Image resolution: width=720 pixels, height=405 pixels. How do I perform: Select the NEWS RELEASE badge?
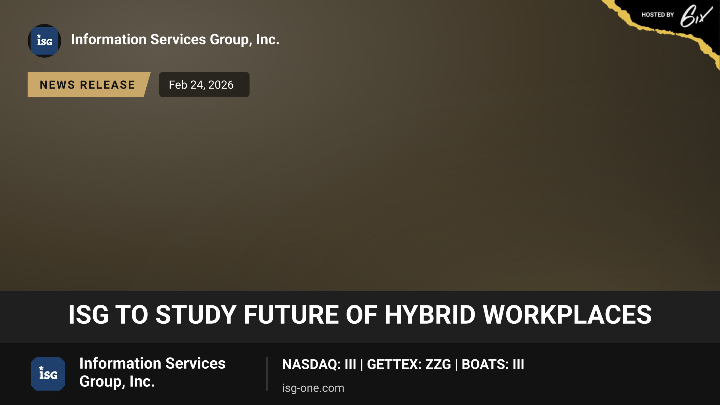pyautogui.click(x=89, y=85)
